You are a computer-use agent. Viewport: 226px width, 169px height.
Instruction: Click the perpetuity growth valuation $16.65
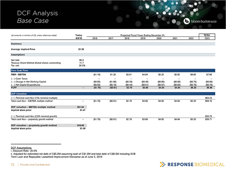pos(80,126)
